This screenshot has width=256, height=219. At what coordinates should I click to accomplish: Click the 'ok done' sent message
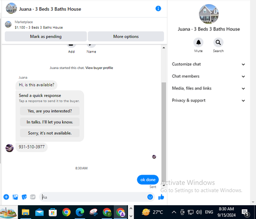pos(148,180)
